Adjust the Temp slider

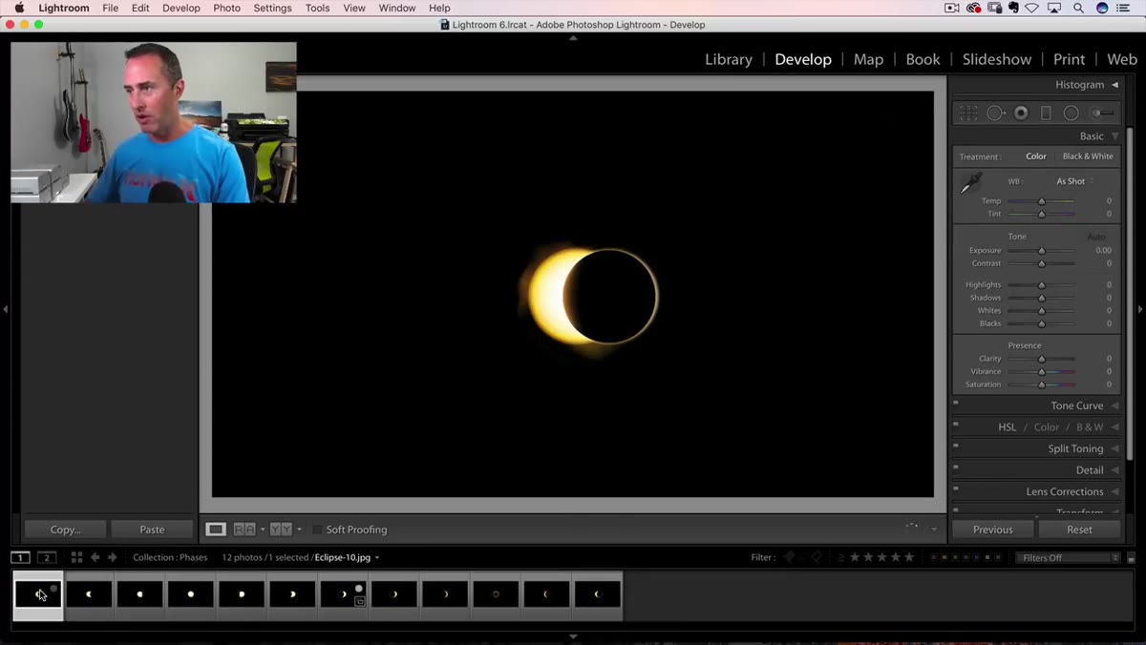[1041, 201]
